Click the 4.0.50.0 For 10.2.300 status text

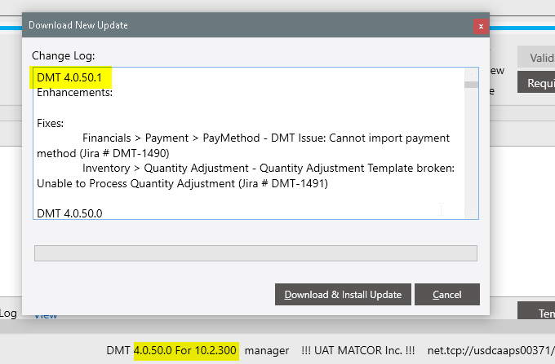pos(184,350)
